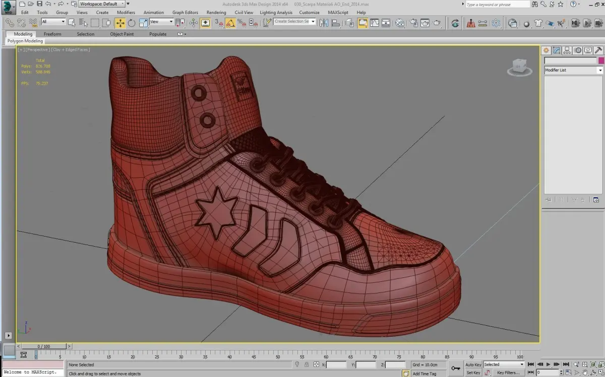Open Select by Name list tool
The width and height of the screenshot is (605, 377).
pos(83,23)
